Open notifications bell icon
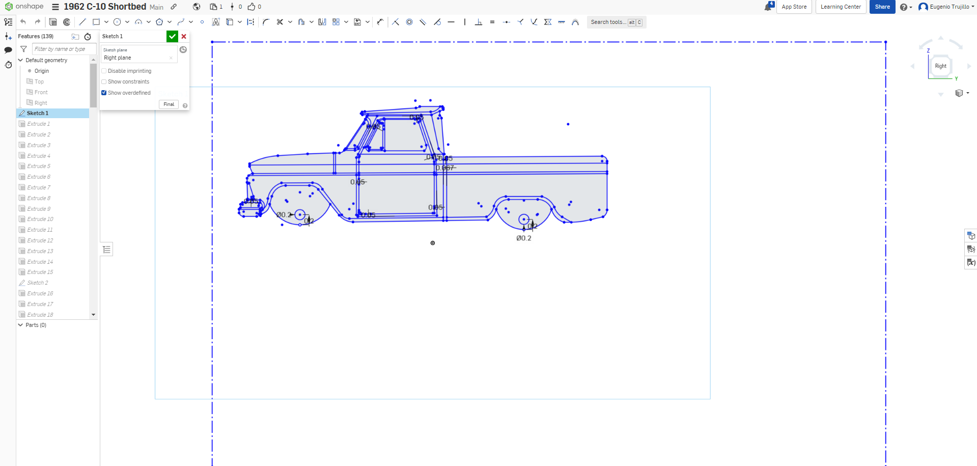This screenshot has width=977, height=466. (x=769, y=7)
